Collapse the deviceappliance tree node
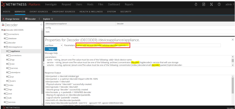Viewport: 235px width, 109px height. pyautogui.click(x=4, y=47)
